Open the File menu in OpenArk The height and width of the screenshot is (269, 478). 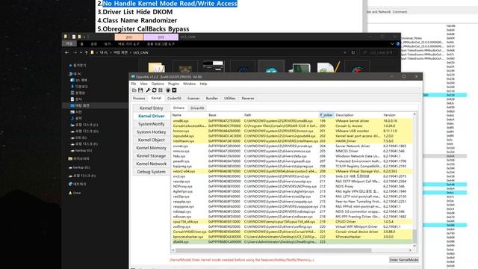coord(134,84)
